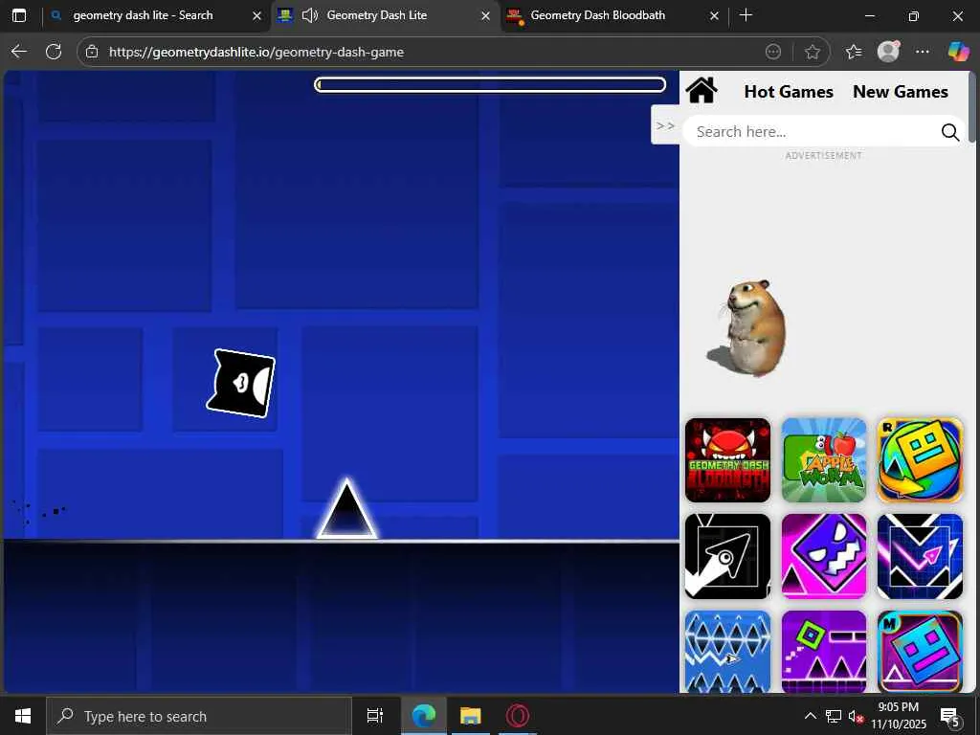Image resolution: width=980 pixels, height=735 pixels.
Task: Click the search magnifier icon in sidebar
Action: click(950, 132)
